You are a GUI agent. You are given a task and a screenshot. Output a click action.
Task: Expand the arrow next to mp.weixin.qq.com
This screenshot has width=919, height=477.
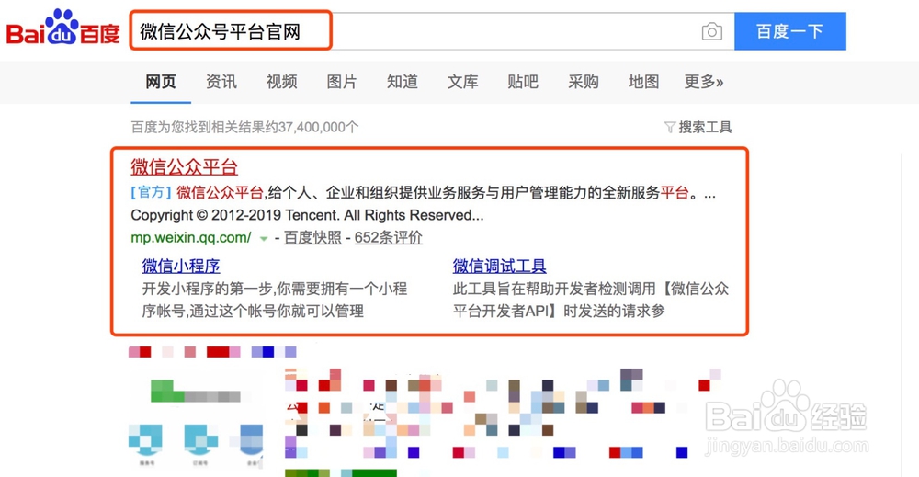pyautogui.click(x=264, y=239)
